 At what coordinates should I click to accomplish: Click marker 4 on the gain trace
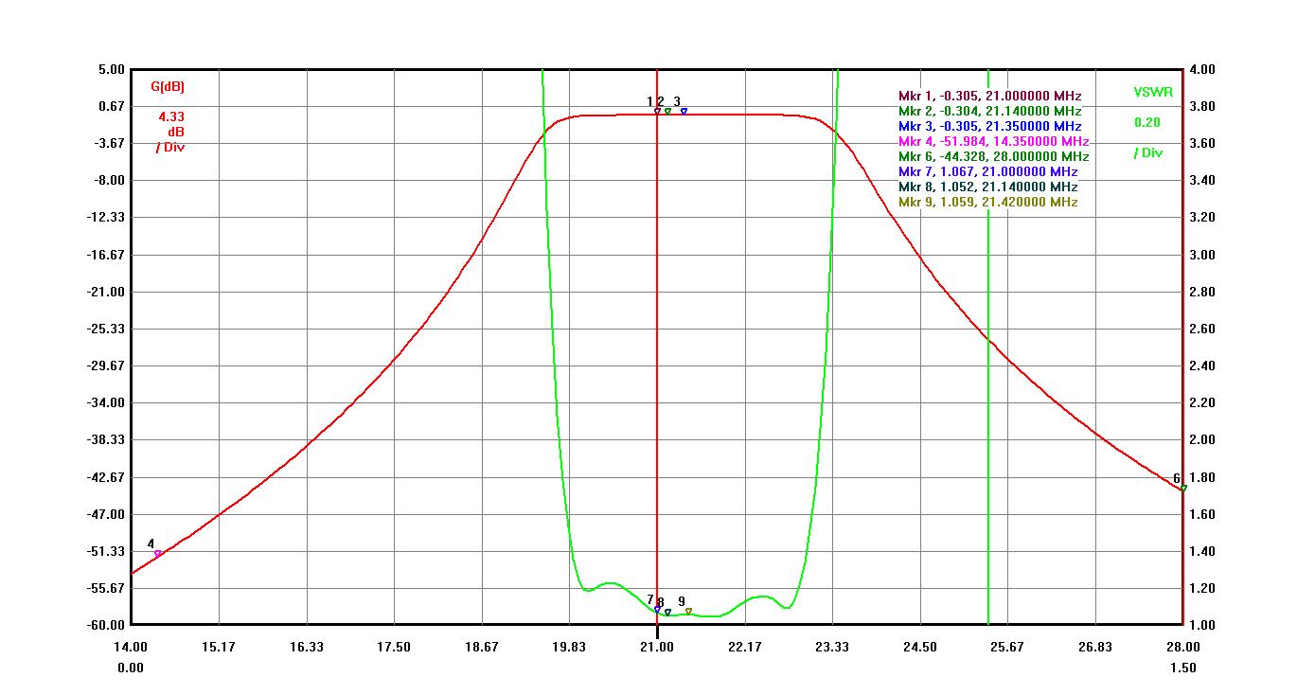click(x=157, y=553)
